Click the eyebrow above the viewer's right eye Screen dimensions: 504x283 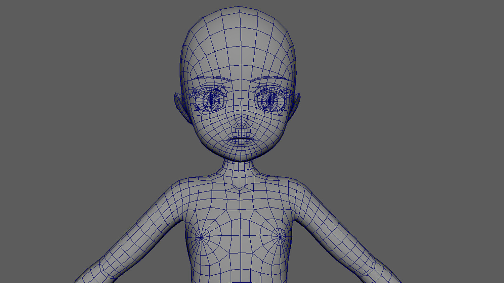[x=270, y=79]
